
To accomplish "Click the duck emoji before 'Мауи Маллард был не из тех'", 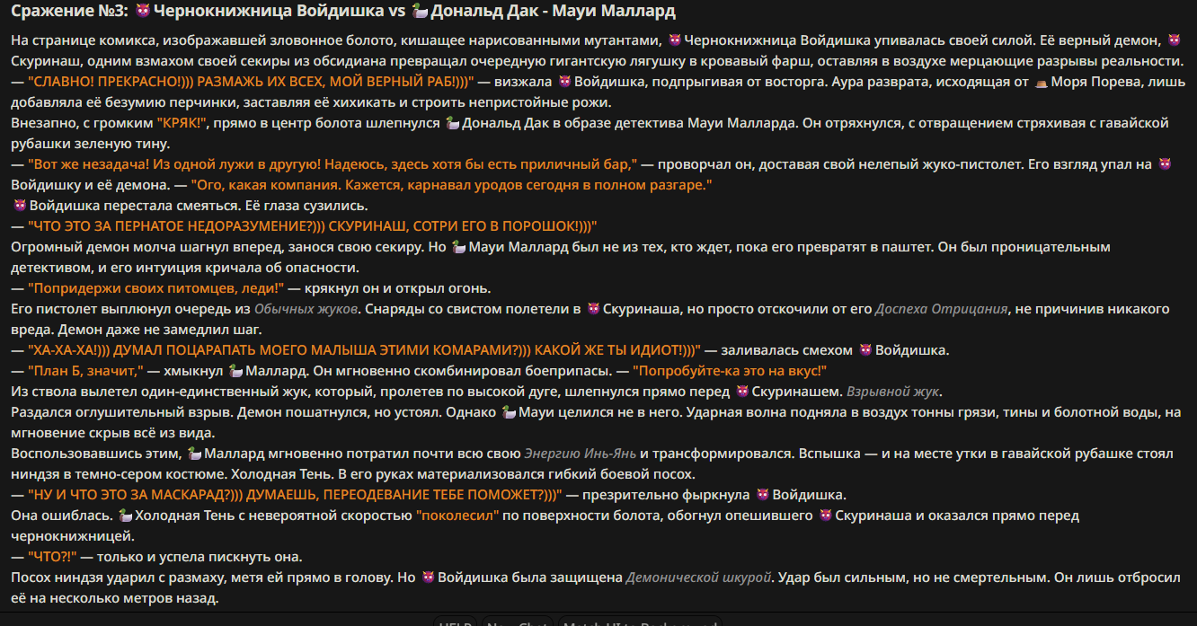I will (x=457, y=247).
